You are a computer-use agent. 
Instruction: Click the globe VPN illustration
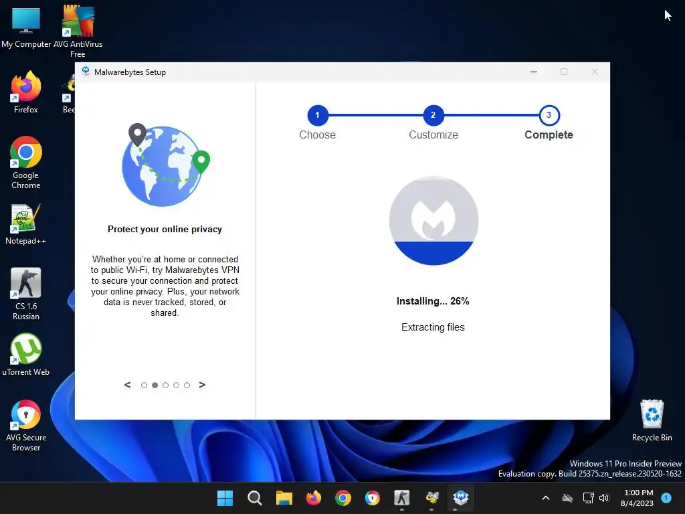click(x=165, y=165)
